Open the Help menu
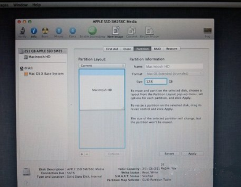This screenshot has height=187, width=241. point(37,5)
